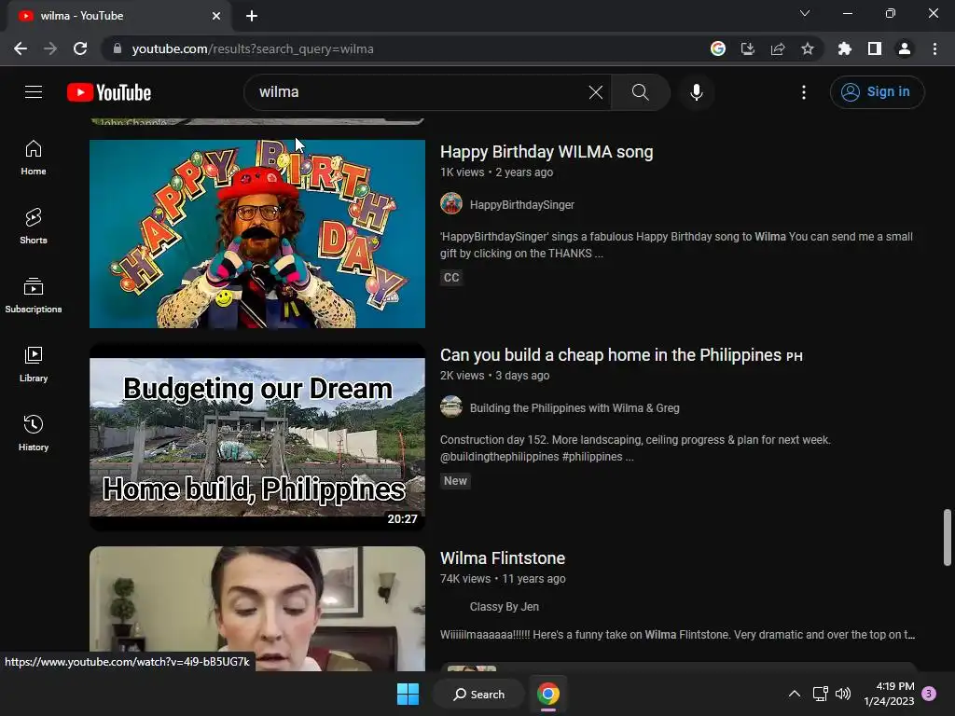This screenshot has height=716, width=955.
Task: Open the Happy Birthday WILMA song thumbnail
Action: coord(257,234)
